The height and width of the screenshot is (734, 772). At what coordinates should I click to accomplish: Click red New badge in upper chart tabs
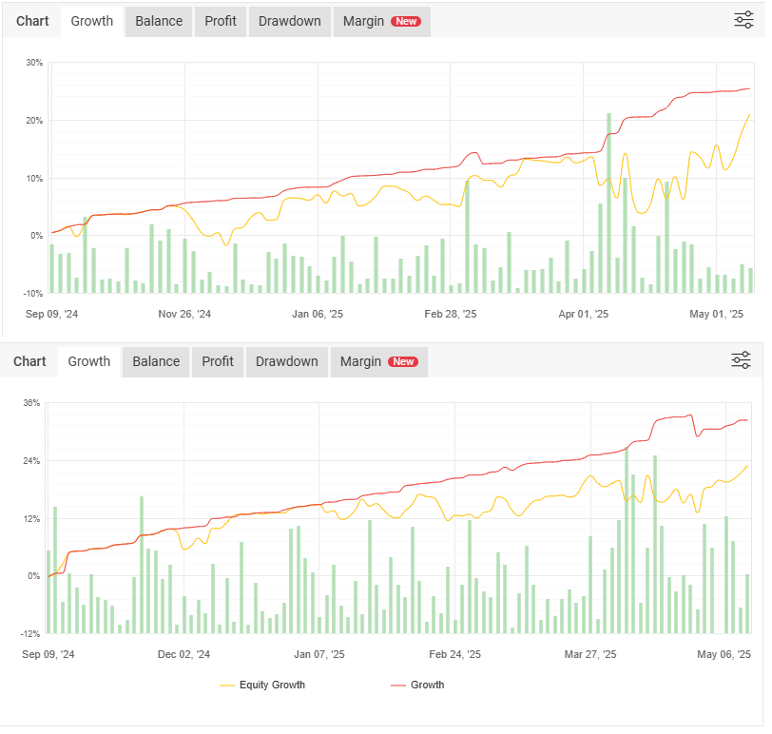406,21
